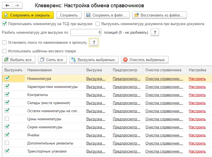The image size is (212, 157).
Task: Open 'Предпросмотр...' link for Ячейки row
Action: [x=126, y=135]
